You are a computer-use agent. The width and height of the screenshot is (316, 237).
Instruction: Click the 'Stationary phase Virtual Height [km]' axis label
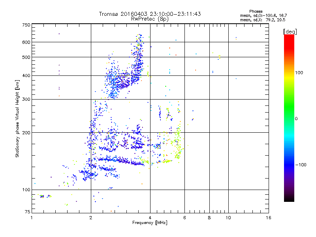pyautogui.click(x=17, y=118)
